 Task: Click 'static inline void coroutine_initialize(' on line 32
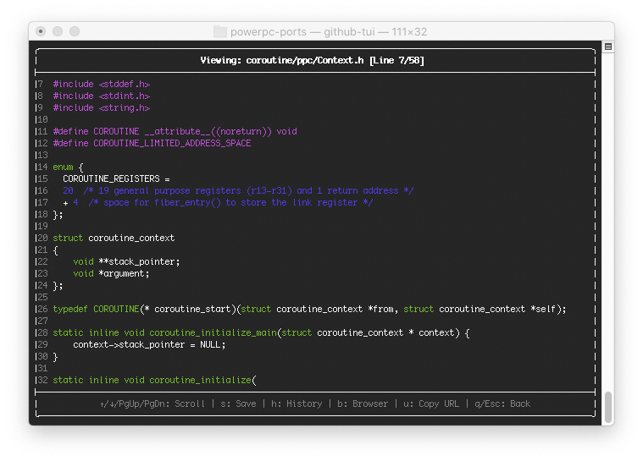click(154, 381)
